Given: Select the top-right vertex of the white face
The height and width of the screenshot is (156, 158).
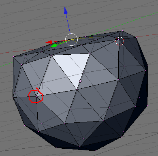Looking at the screenshot, I should click(90, 53).
